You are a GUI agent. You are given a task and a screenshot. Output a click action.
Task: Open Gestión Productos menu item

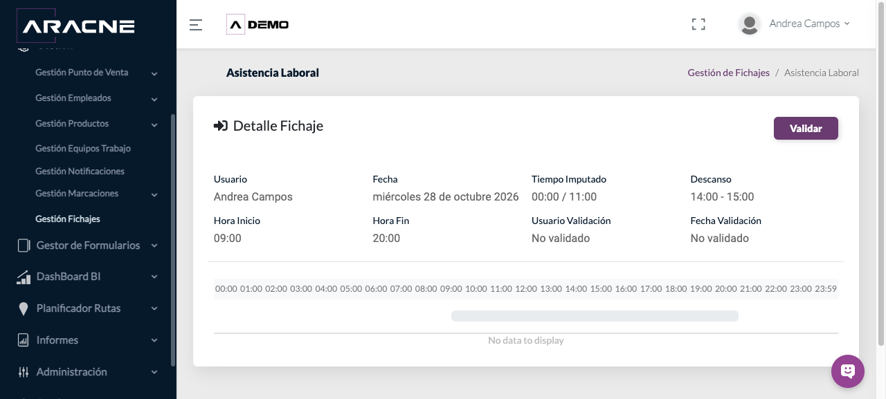point(72,124)
